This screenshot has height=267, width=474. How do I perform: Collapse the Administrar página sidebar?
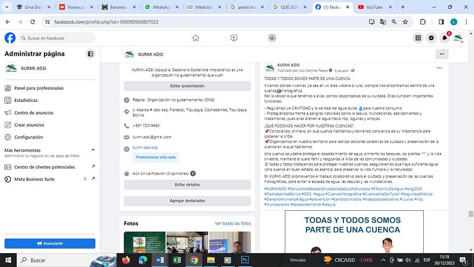click(x=90, y=54)
